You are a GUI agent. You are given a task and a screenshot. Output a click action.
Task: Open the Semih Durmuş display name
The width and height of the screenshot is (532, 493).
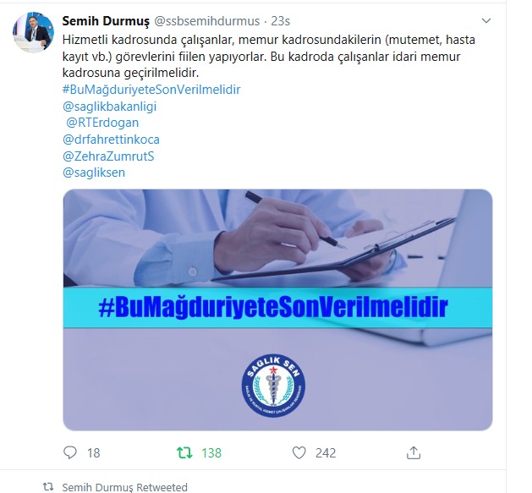tap(106, 21)
